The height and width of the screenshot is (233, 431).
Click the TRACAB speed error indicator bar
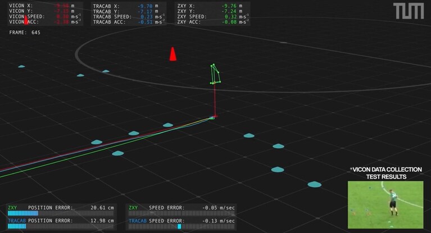(x=182, y=226)
